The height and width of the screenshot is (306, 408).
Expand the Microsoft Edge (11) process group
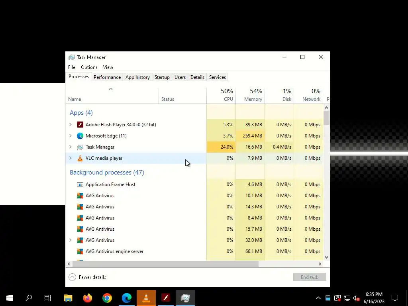click(70, 136)
